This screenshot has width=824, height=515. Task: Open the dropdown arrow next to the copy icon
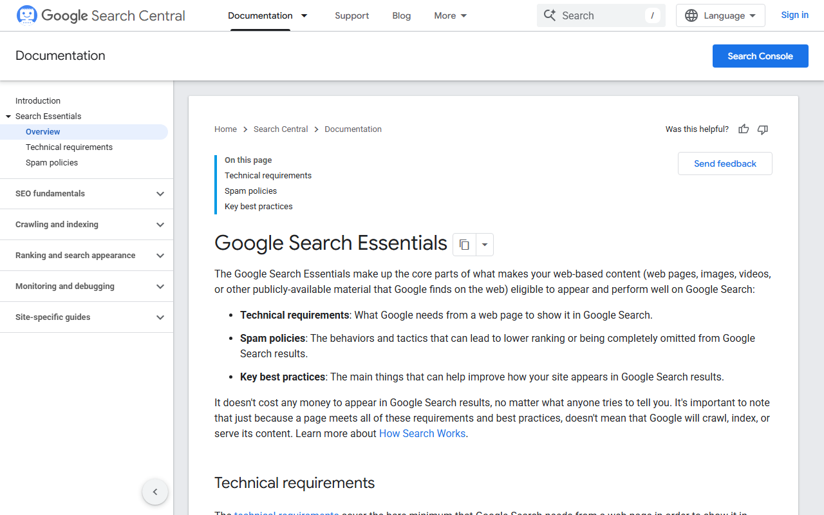pyautogui.click(x=485, y=245)
